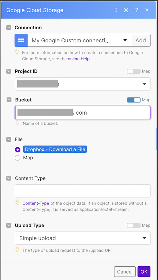Screen dimensions: 158x280
Task: Collapse the Connection section chevron
Action: [9, 28]
